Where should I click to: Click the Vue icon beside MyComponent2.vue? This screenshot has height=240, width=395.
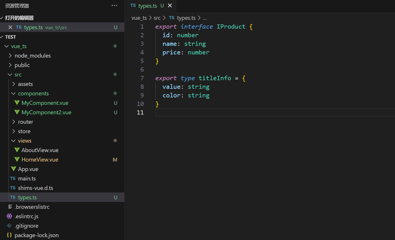pos(17,112)
